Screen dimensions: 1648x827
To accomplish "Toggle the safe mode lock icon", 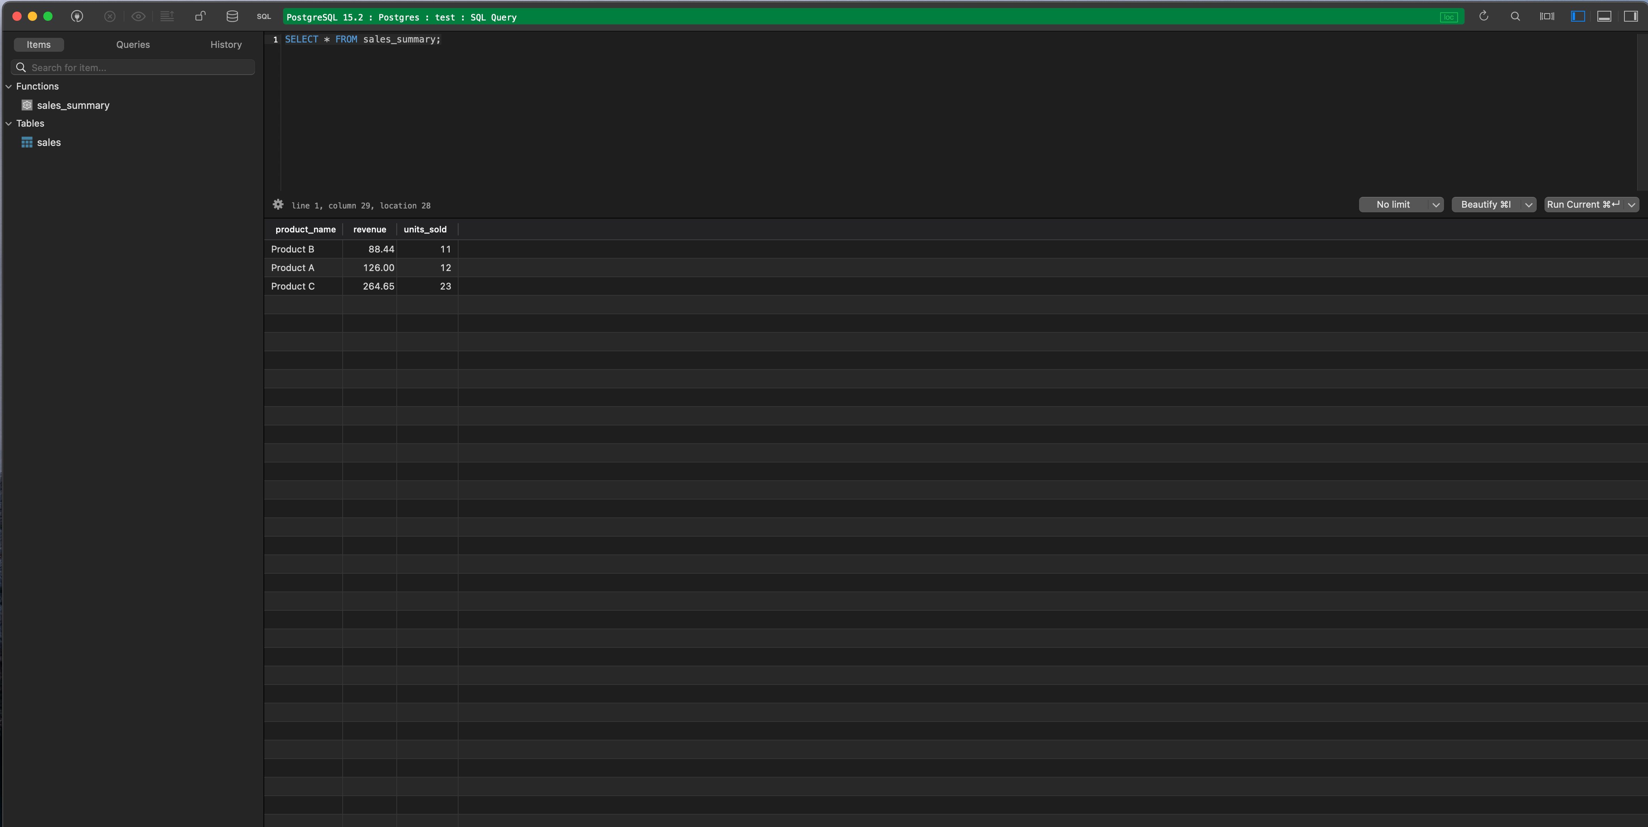I will tap(200, 17).
